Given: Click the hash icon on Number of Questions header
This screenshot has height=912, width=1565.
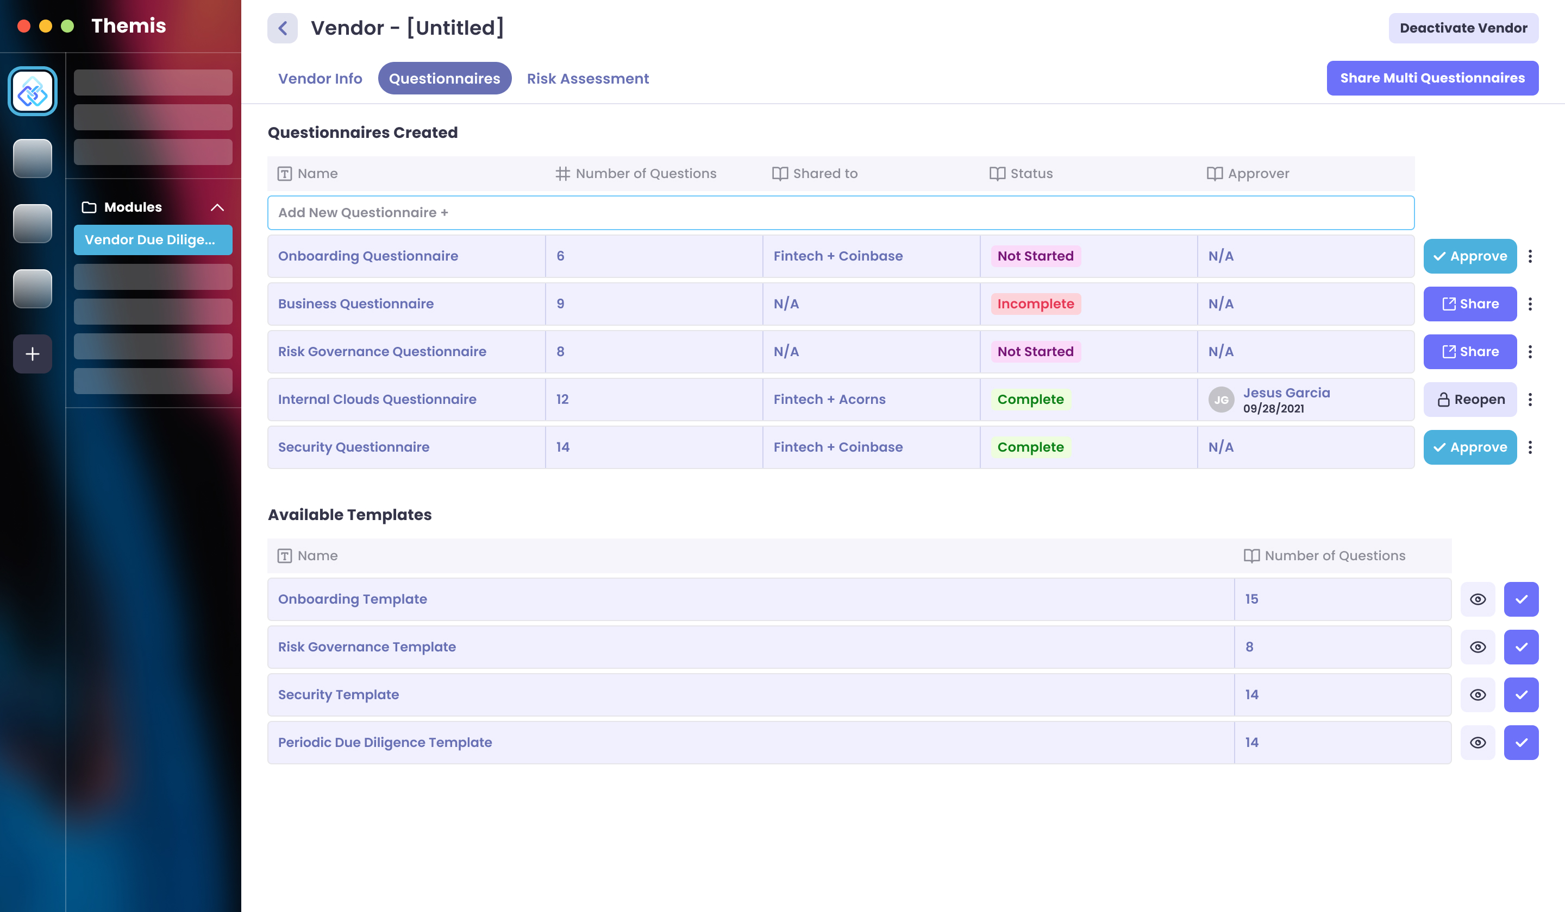Looking at the screenshot, I should pyautogui.click(x=562, y=174).
